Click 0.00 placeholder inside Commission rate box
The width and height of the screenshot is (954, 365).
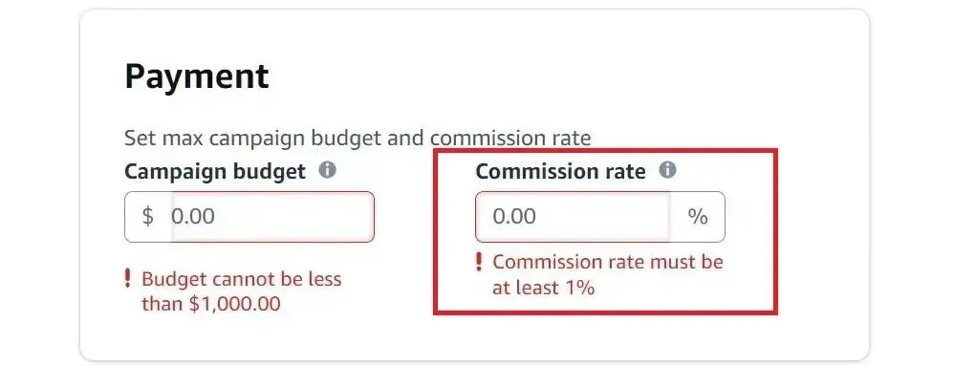(514, 217)
